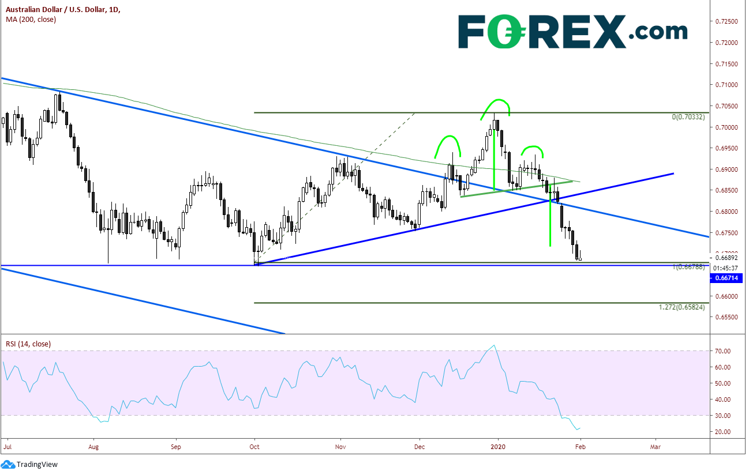This screenshot has height=475, width=749.
Task: Click the TradingView cloud logo icon
Action: pos(8,464)
